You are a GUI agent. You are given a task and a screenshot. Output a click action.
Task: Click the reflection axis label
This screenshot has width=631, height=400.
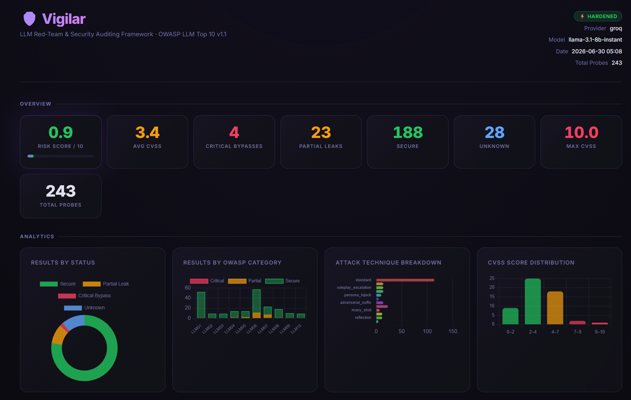coord(363,318)
